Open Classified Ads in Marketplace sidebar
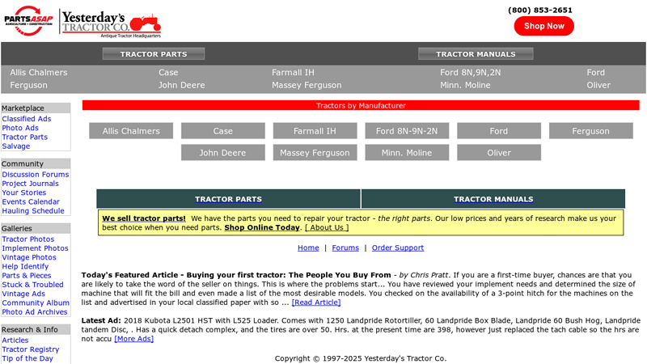The image size is (647, 364). point(27,119)
